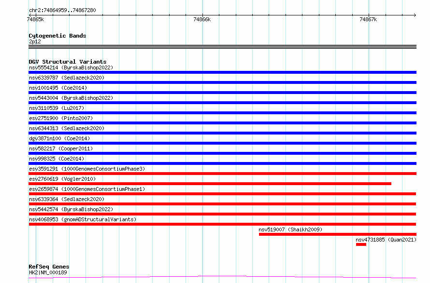This screenshot has width=430, height=283.
Task: Click the nsv6344313 (Sedlazeck2020) label
Action: point(67,128)
